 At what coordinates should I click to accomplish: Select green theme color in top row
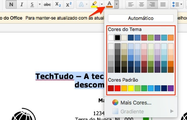(x=151, y=38)
